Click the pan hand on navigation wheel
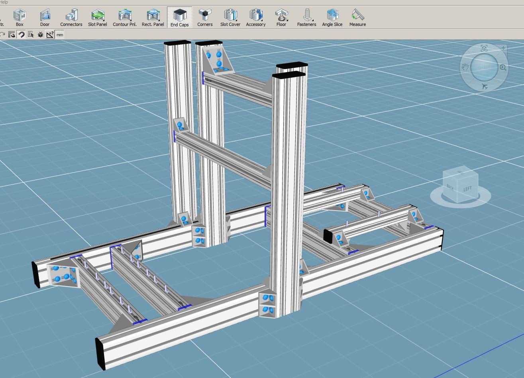524x378 pixels. (465, 67)
